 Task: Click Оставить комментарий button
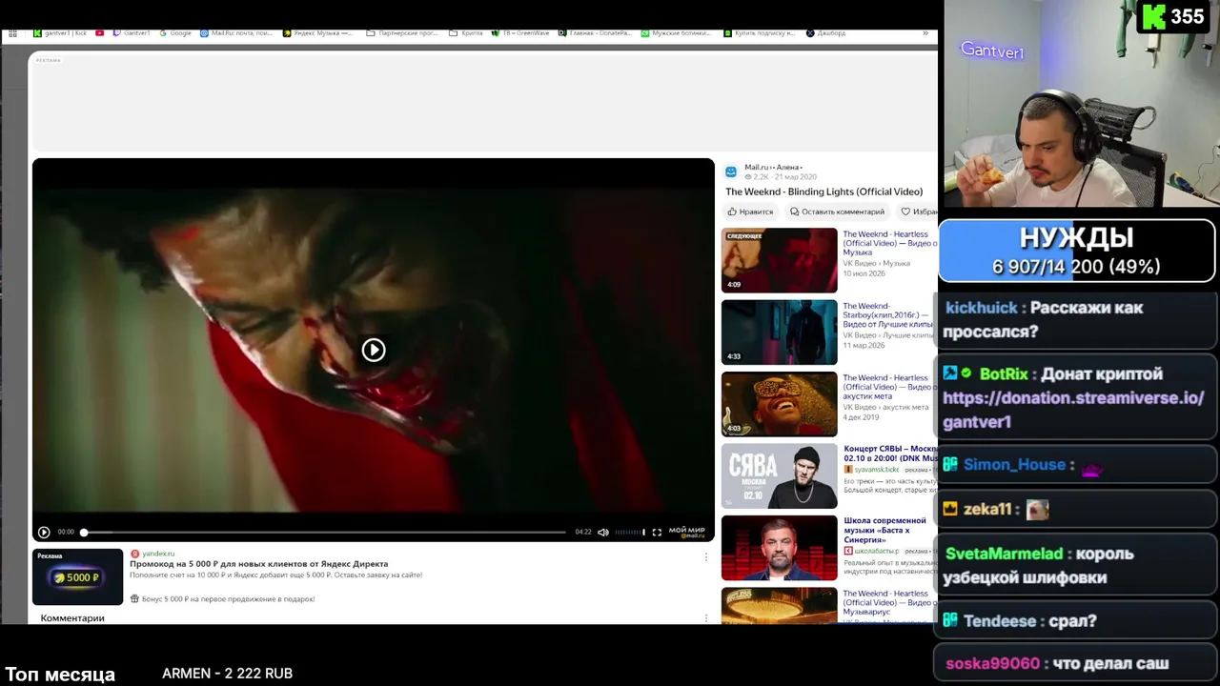(x=837, y=212)
